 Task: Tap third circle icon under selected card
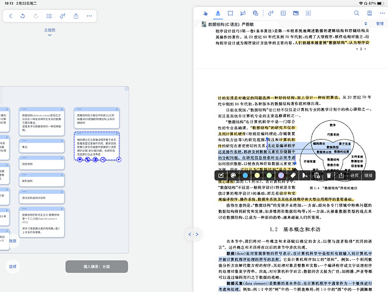click(96, 159)
